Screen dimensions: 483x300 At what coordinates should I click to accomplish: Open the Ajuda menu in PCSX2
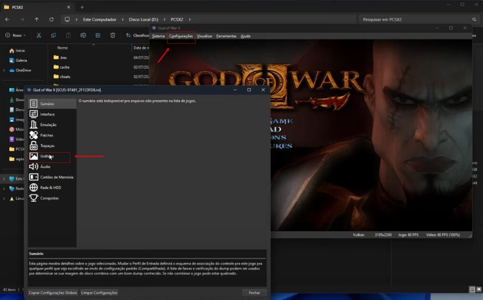pos(245,36)
